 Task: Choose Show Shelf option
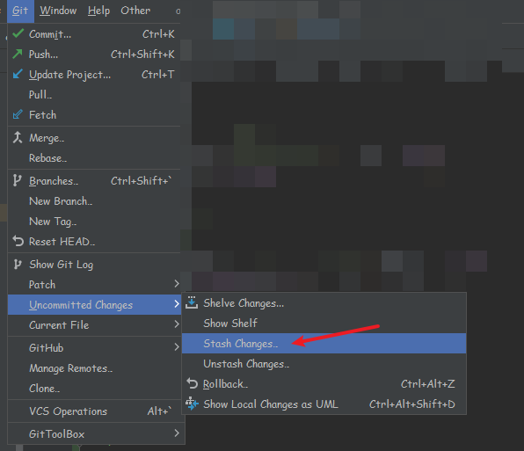coord(324,323)
